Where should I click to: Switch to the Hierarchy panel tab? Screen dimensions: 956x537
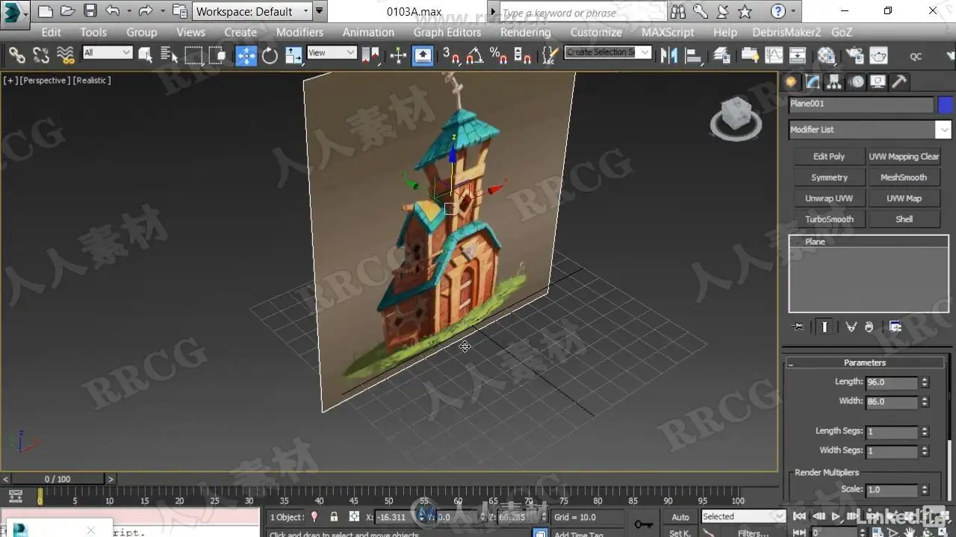(834, 82)
